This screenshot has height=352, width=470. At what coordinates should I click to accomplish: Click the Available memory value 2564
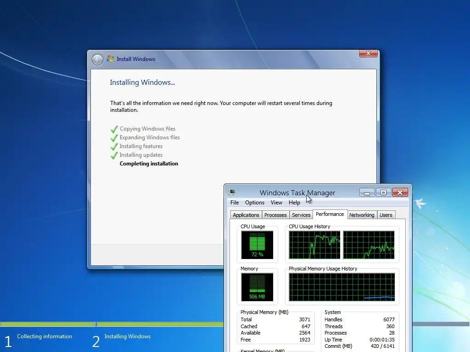coord(305,333)
